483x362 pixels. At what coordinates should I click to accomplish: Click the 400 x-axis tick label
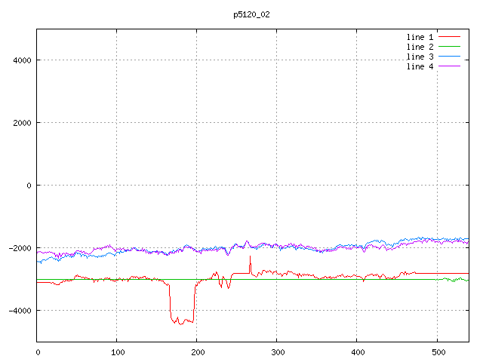tap(357, 351)
